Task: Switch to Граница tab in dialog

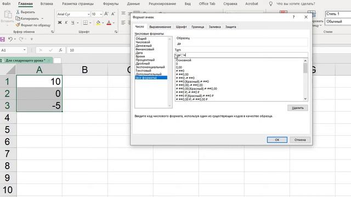Action: pyautogui.click(x=197, y=27)
